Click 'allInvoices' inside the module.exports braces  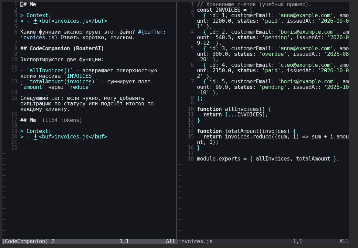(273, 159)
